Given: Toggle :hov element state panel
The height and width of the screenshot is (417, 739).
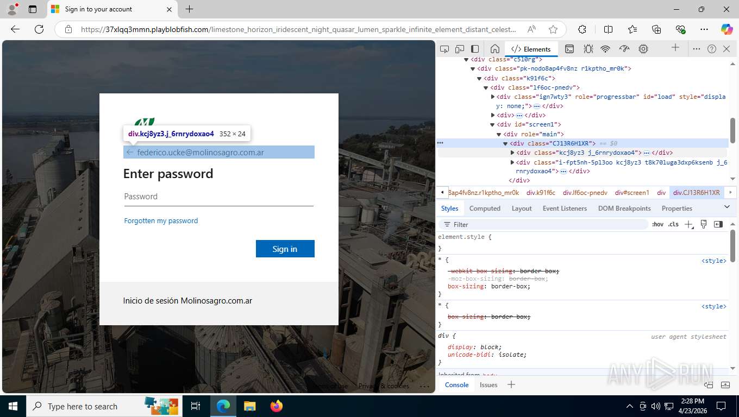Looking at the screenshot, I should pyautogui.click(x=657, y=224).
